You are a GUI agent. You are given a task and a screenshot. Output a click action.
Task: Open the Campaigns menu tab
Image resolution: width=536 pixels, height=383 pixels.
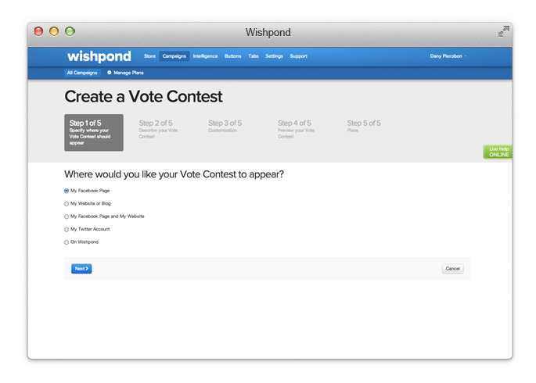[x=174, y=56]
